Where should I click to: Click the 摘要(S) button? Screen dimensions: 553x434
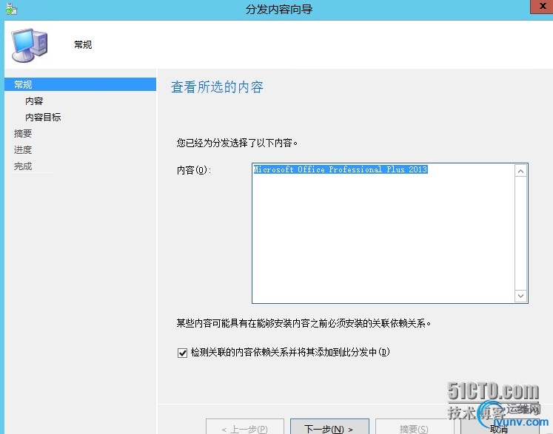[x=415, y=427]
